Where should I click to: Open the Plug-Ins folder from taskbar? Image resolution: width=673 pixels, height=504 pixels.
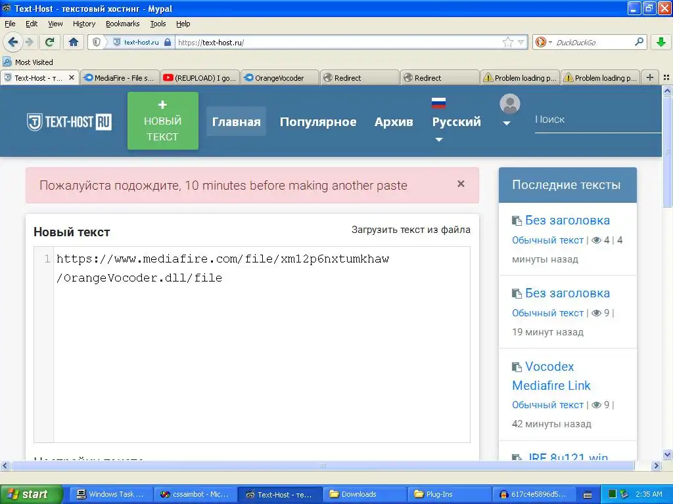(448, 494)
